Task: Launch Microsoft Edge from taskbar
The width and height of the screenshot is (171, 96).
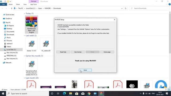Action: point(64,94)
